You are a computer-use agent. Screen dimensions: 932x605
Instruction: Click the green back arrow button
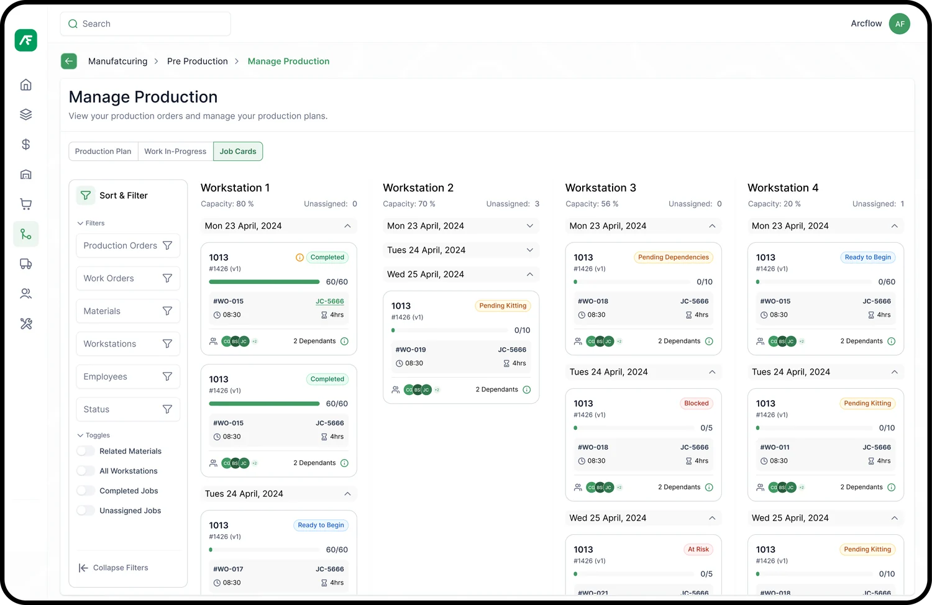pos(69,61)
